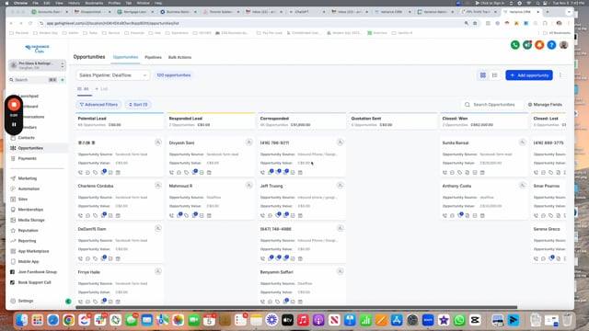The image size is (589, 331).
Task: Open Settings in the sidebar
Action: coord(26,301)
